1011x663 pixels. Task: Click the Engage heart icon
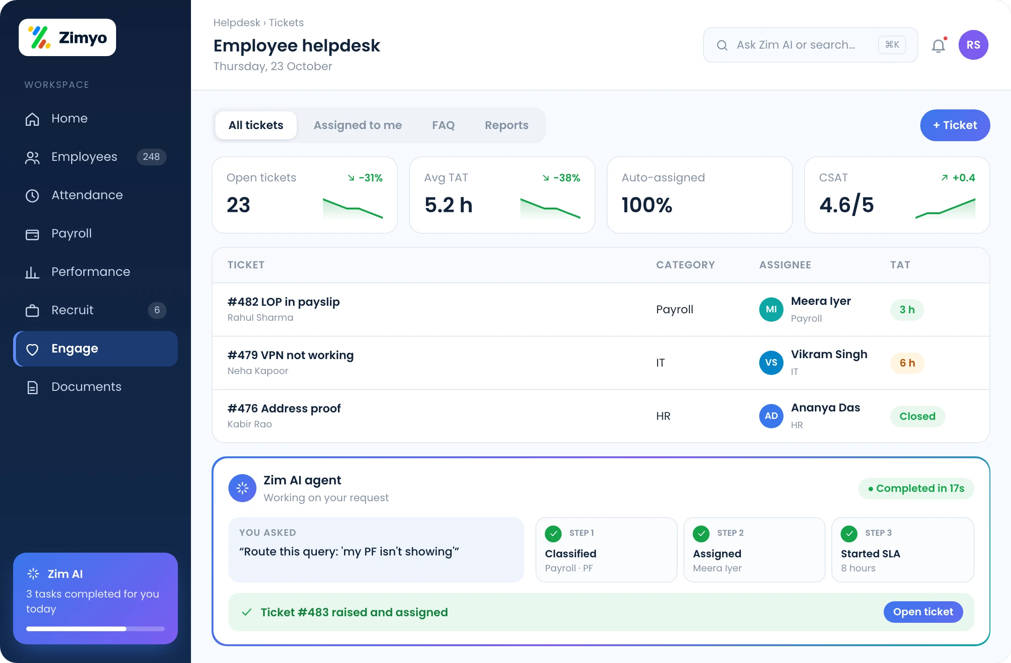[x=32, y=349]
